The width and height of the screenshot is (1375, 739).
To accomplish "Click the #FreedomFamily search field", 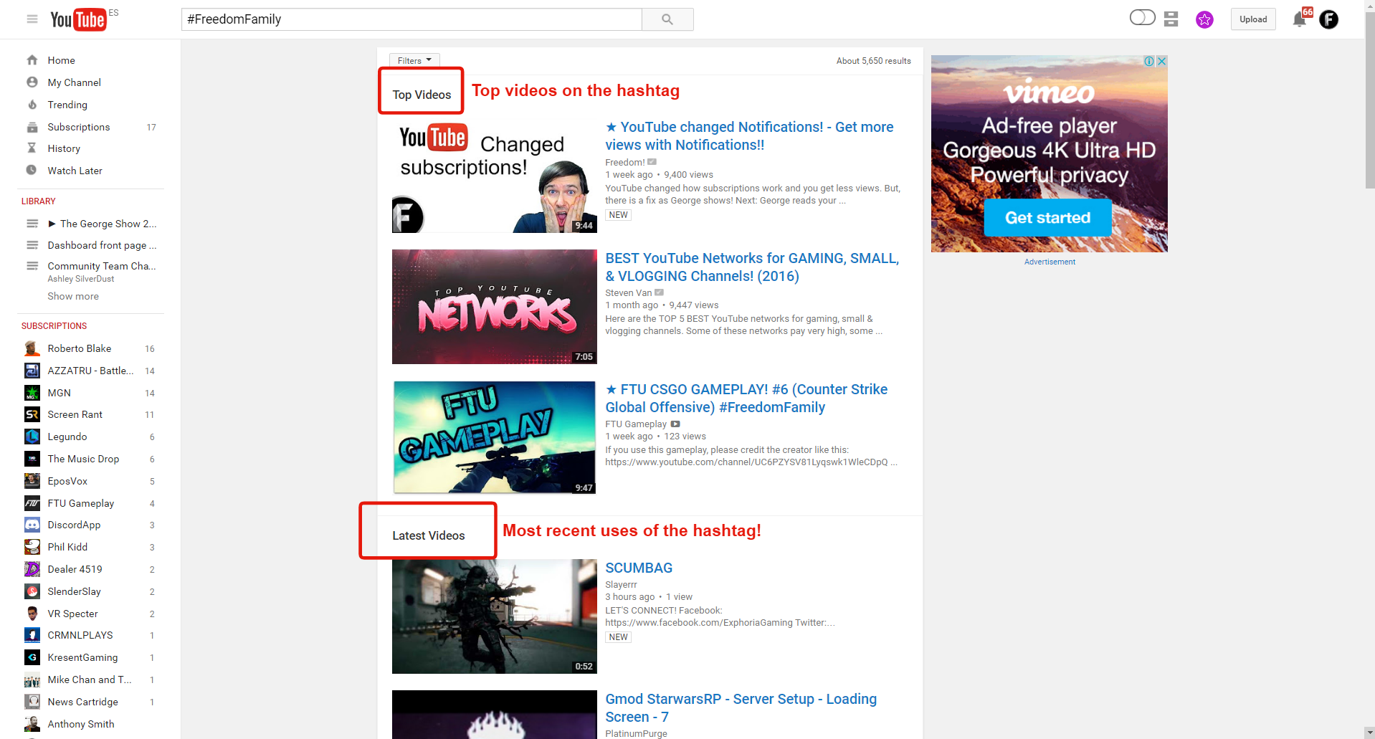I will click(411, 19).
